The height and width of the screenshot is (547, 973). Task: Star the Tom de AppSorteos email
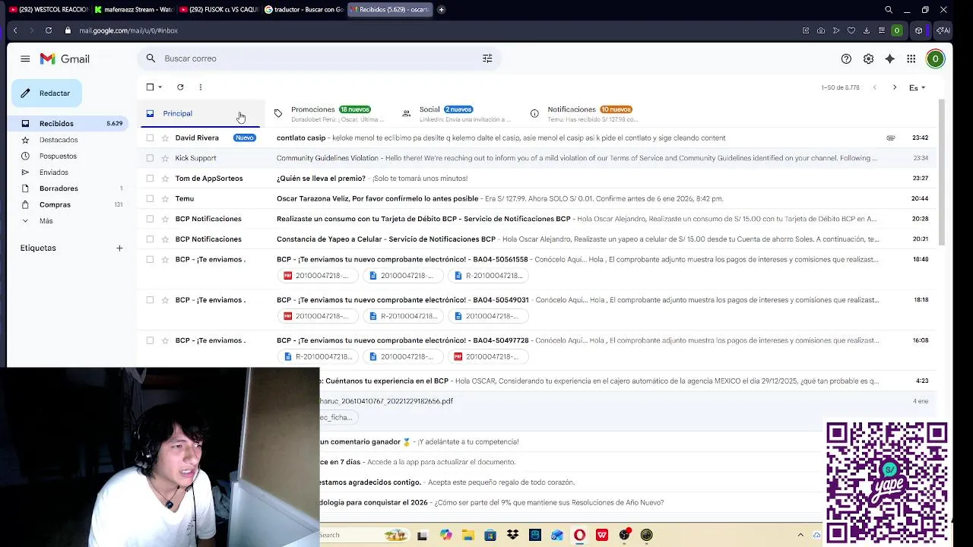[x=165, y=179]
